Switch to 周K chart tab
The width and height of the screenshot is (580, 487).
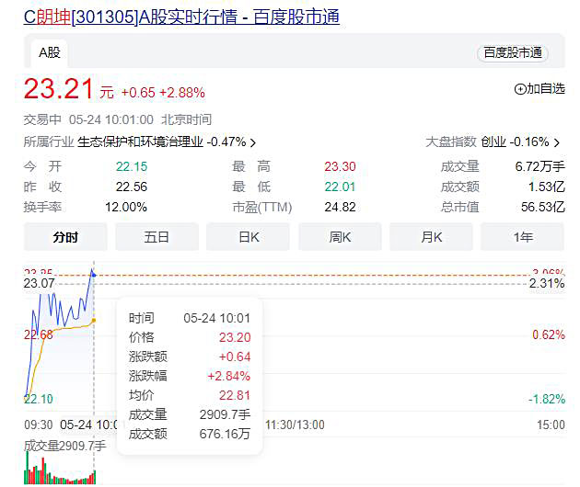pos(340,237)
